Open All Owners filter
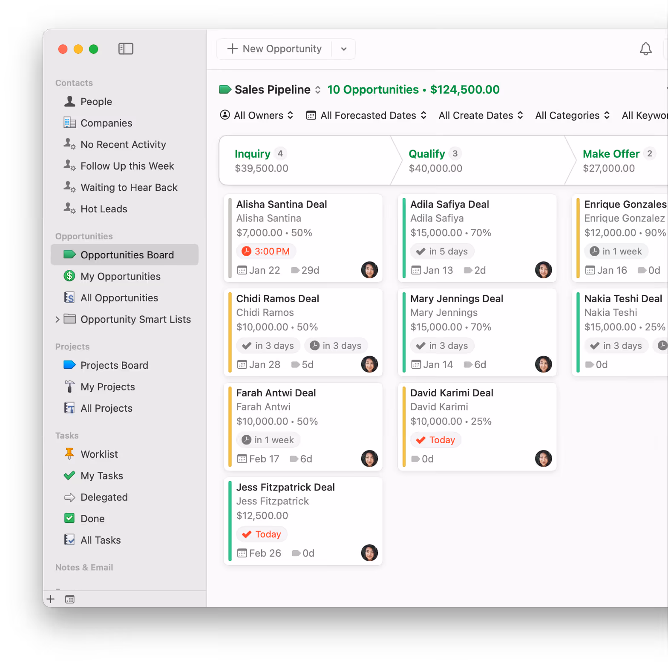Screen dimensions: 668x664 (256, 115)
